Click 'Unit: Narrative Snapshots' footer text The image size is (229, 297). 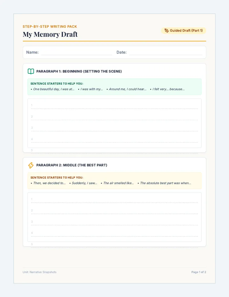point(39,272)
